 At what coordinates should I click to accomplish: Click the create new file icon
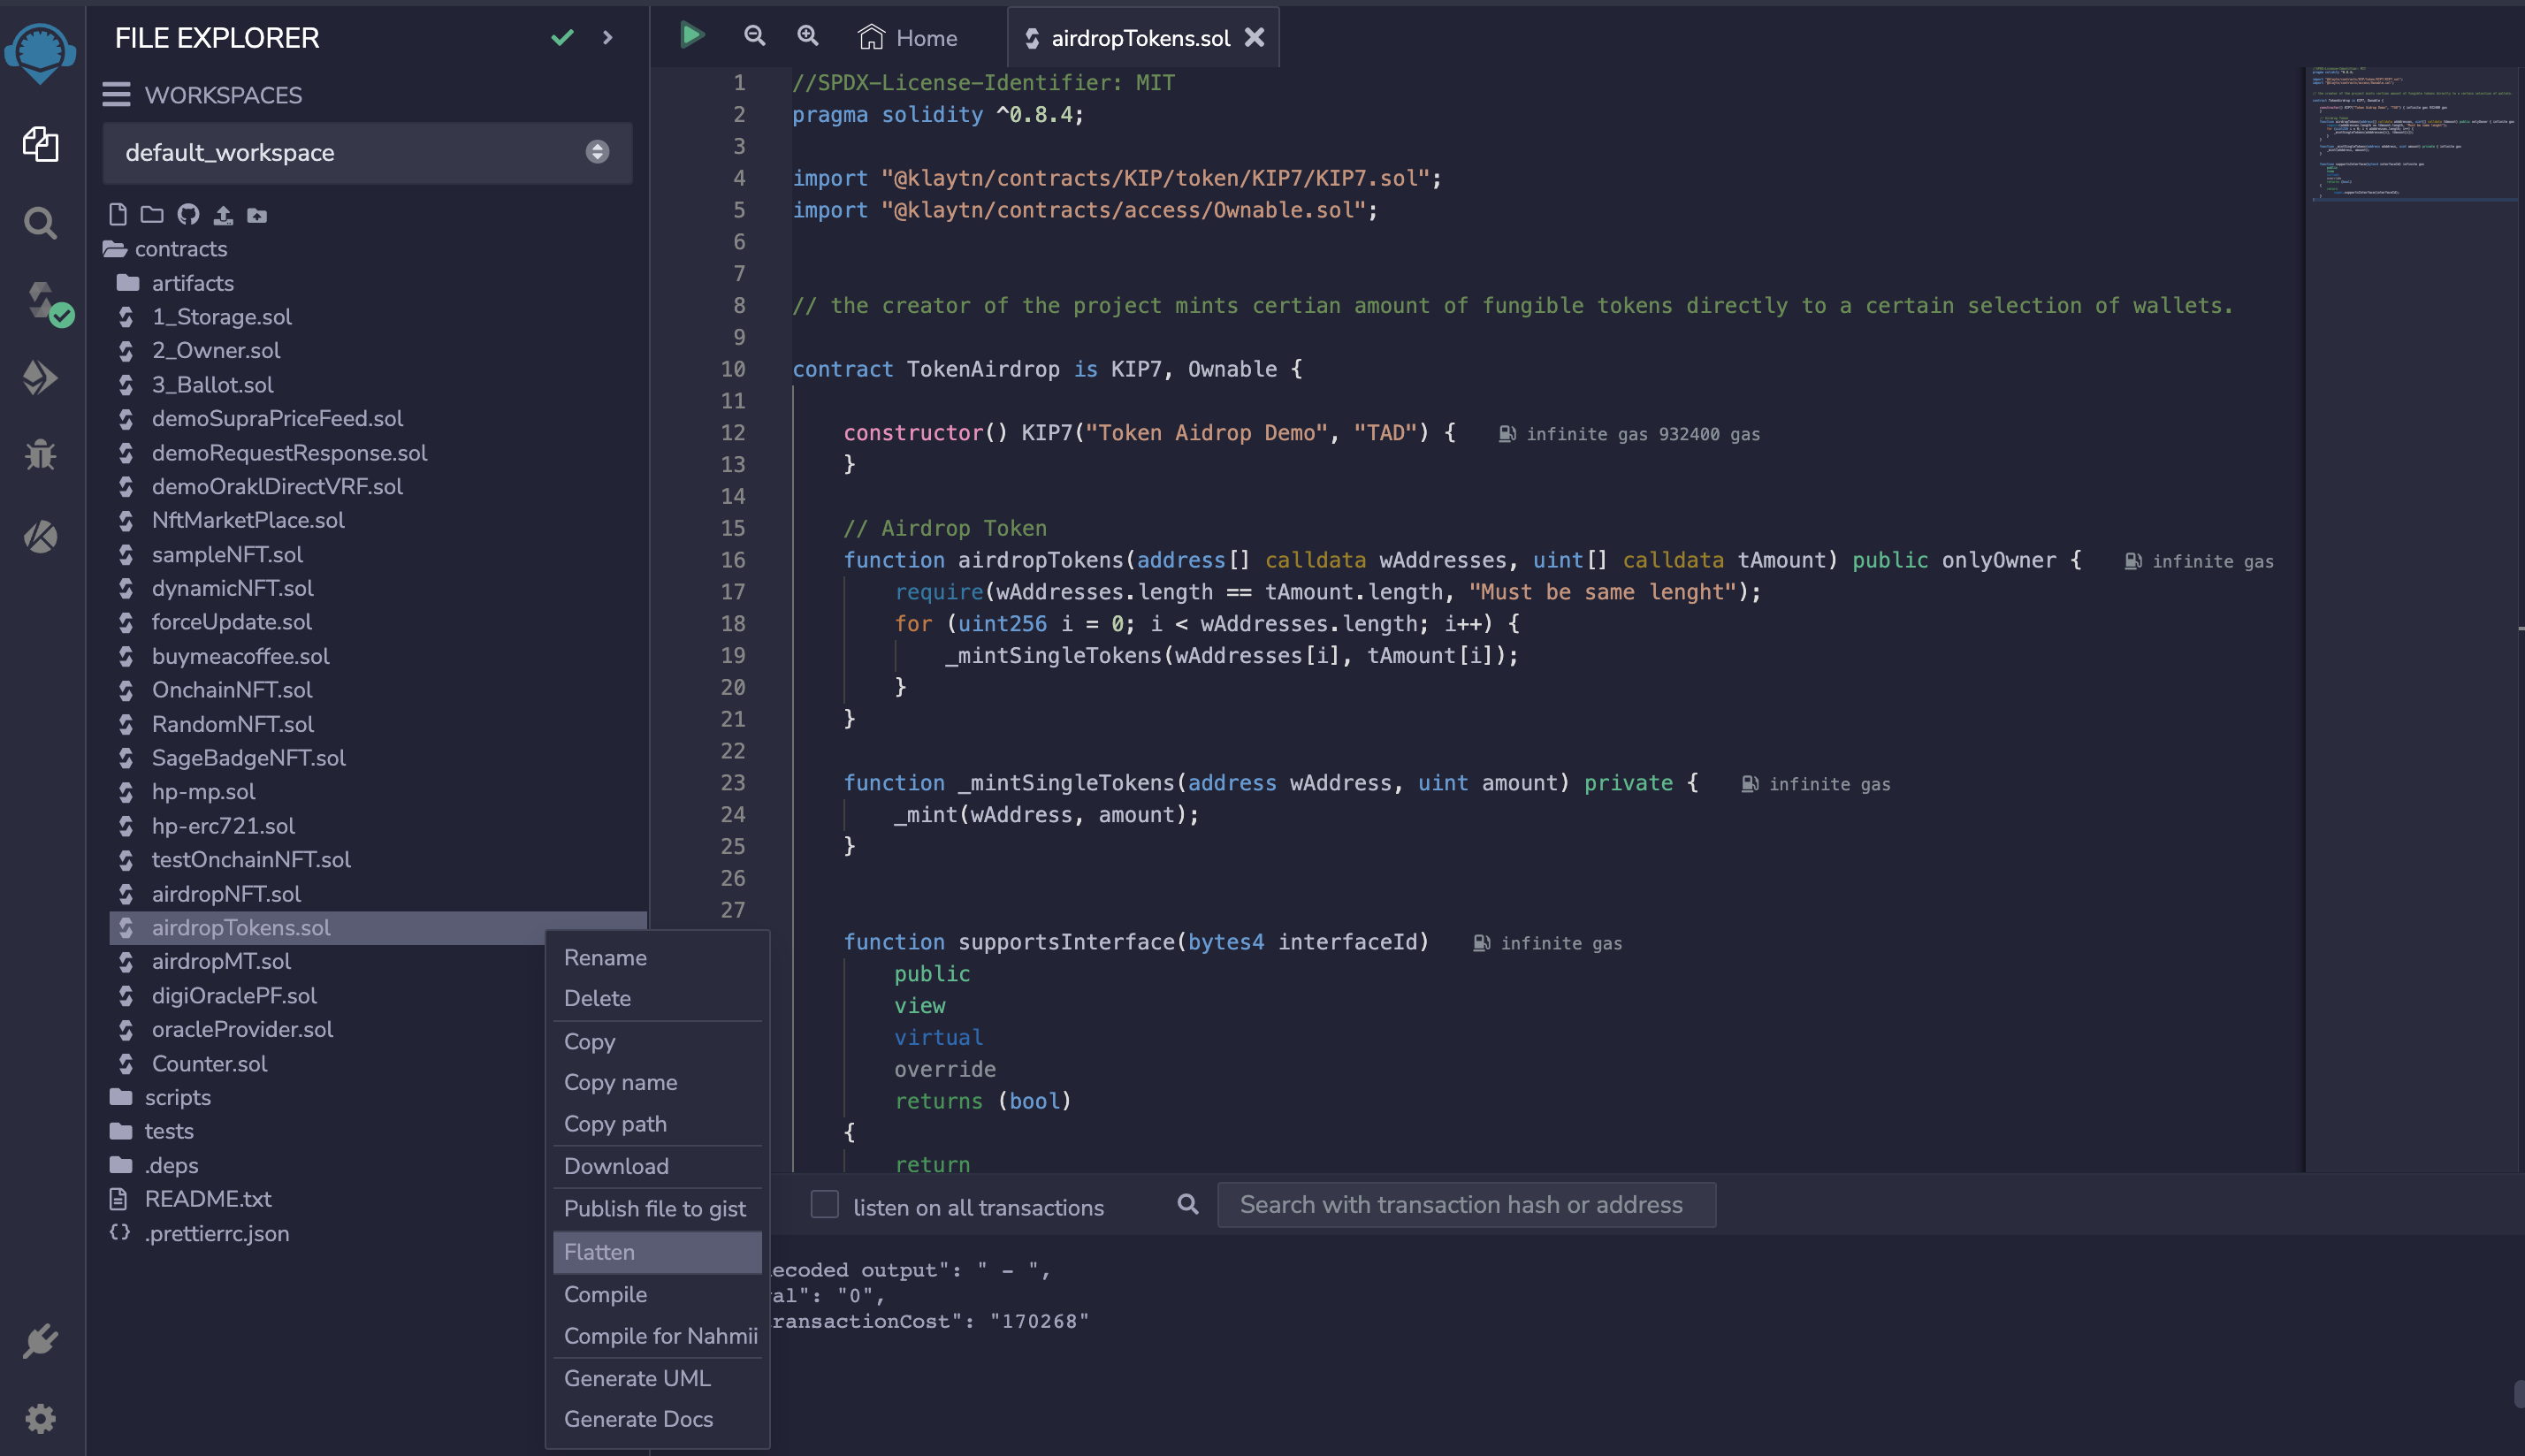[118, 214]
